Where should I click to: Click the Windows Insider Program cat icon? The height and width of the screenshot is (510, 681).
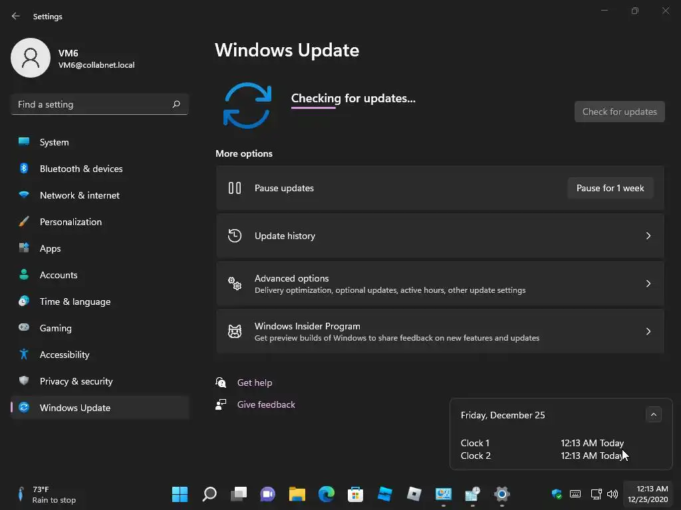click(235, 331)
